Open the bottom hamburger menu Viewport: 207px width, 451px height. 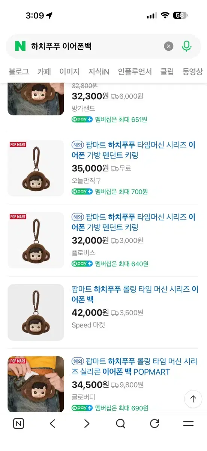[x=188, y=424]
